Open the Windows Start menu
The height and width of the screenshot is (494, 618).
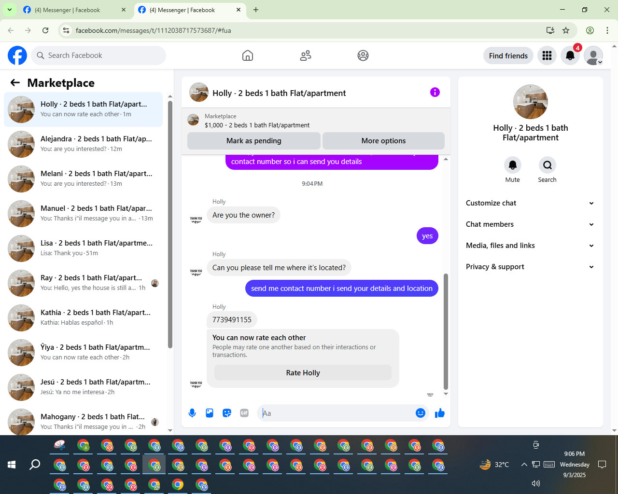(x=12, y=465)
